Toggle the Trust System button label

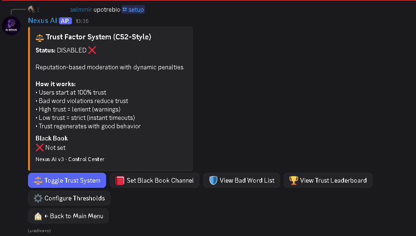[x=72, y=180]
